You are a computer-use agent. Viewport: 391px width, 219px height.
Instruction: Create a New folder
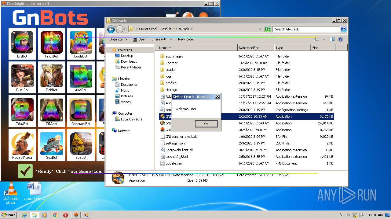click(x=186, y=39)
